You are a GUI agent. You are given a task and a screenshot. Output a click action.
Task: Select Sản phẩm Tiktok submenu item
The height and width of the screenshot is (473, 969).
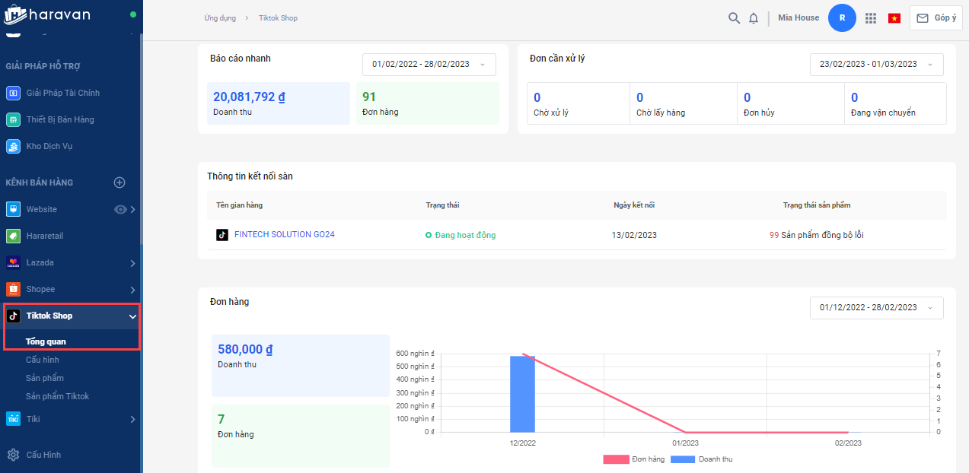pyautogui.click(x=57, y=396)
